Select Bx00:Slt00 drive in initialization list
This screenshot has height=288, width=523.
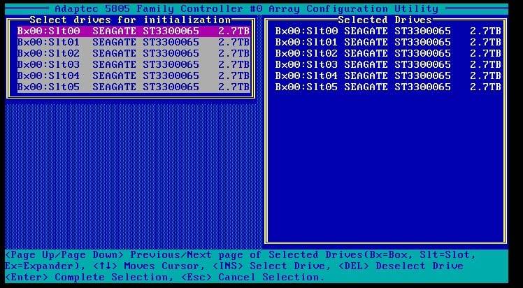click(134, 31)
